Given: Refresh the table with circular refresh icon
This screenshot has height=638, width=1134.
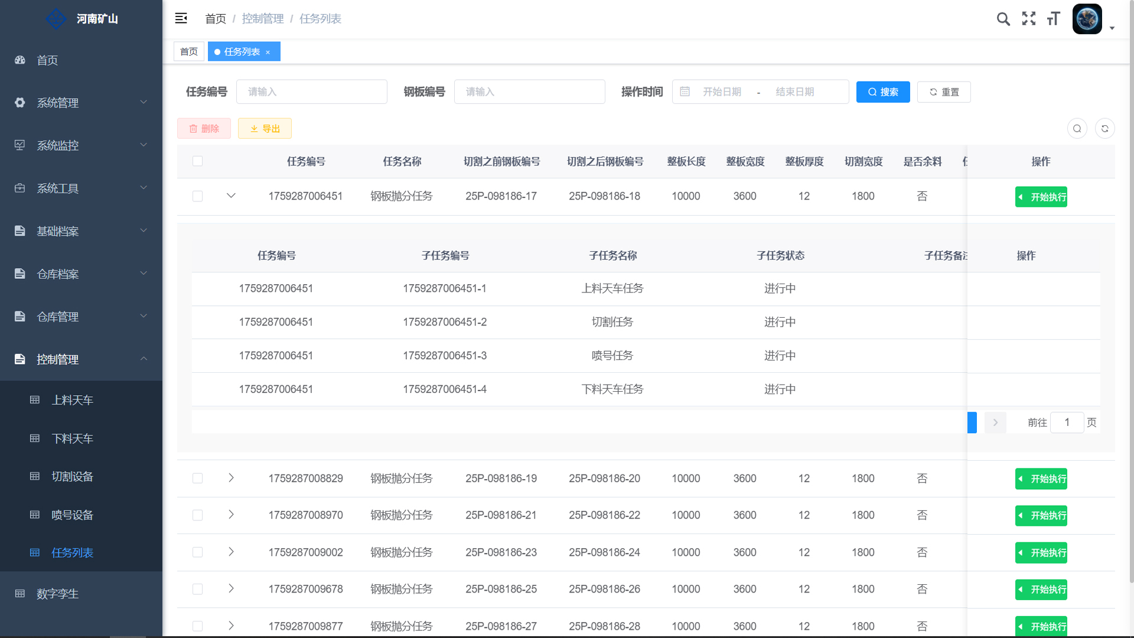Looking at the screenshot, I should click(x=1104, y=128).
